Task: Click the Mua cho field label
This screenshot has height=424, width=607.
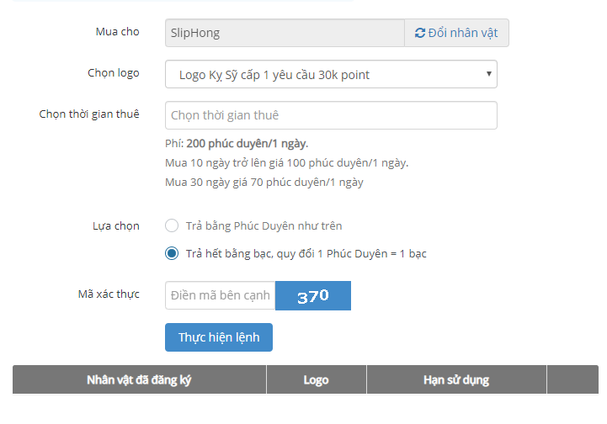Action: coord(117,32)
